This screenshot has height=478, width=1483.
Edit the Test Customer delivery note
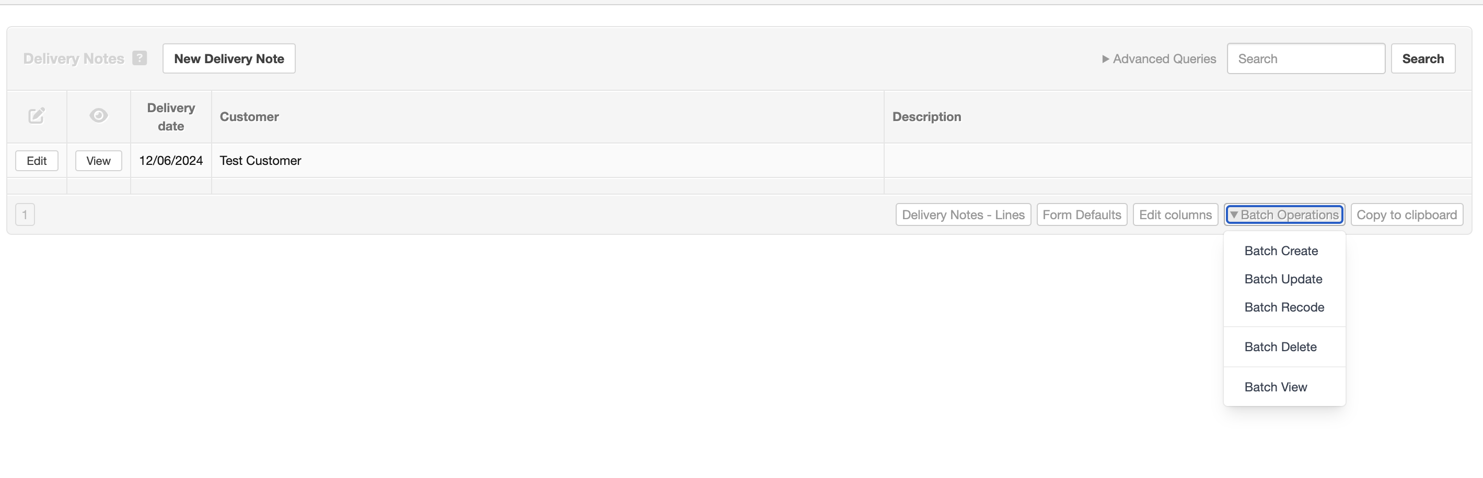pyautogui.click(x=37, y=161)
